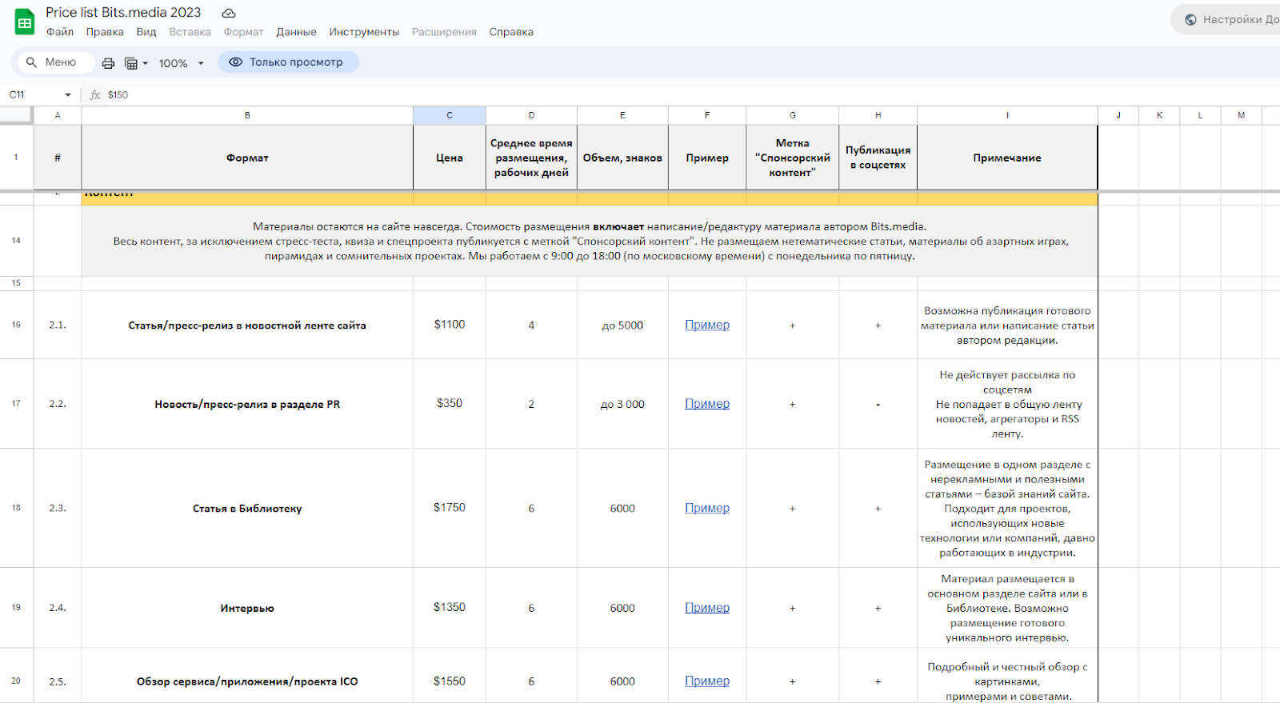This screenshot has height=703, width=1280.
Task: Open the Google Sheets home icon
Action: coord(25,22)
